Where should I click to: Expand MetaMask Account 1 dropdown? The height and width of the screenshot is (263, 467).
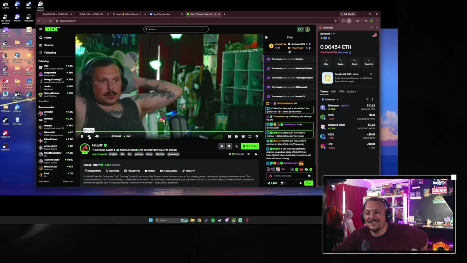click(x=328, y=34)
